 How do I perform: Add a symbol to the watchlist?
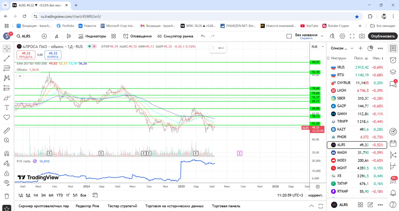click(x=361, y=48)
